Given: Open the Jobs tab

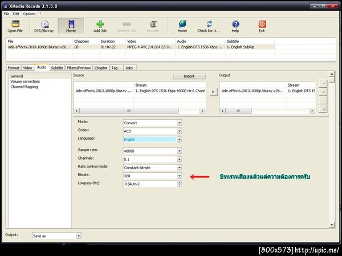Looking at the screenshot, I should click(x=129, y=68).
